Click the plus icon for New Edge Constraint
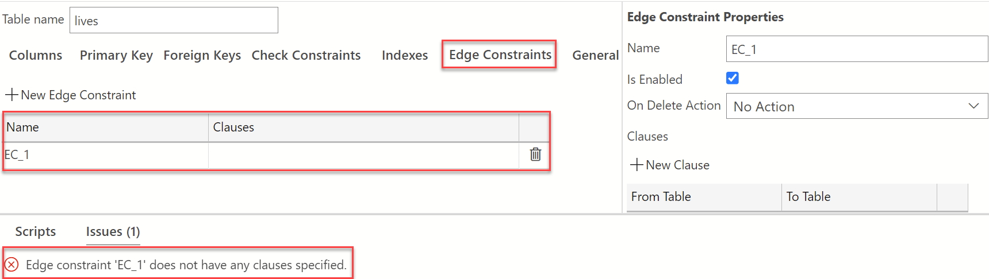The height and width of the screenshot is (279, 989). [11, 95]
